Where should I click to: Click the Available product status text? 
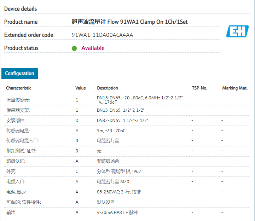tap(93, 48)
